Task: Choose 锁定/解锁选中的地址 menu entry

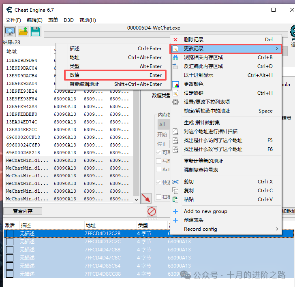Action: (226, 111)
